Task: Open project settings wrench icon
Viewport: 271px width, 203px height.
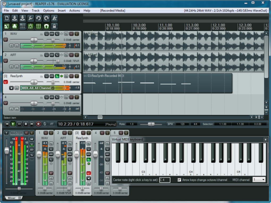Action: pos(31,18)
